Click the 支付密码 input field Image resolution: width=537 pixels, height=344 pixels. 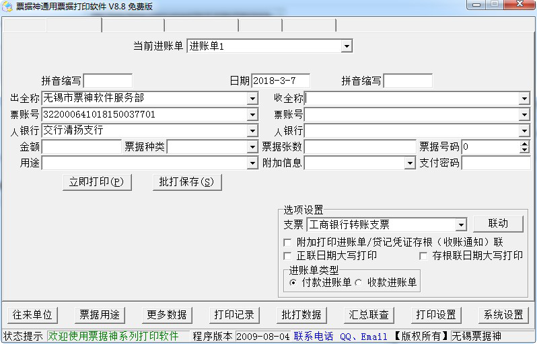[496, 163]
